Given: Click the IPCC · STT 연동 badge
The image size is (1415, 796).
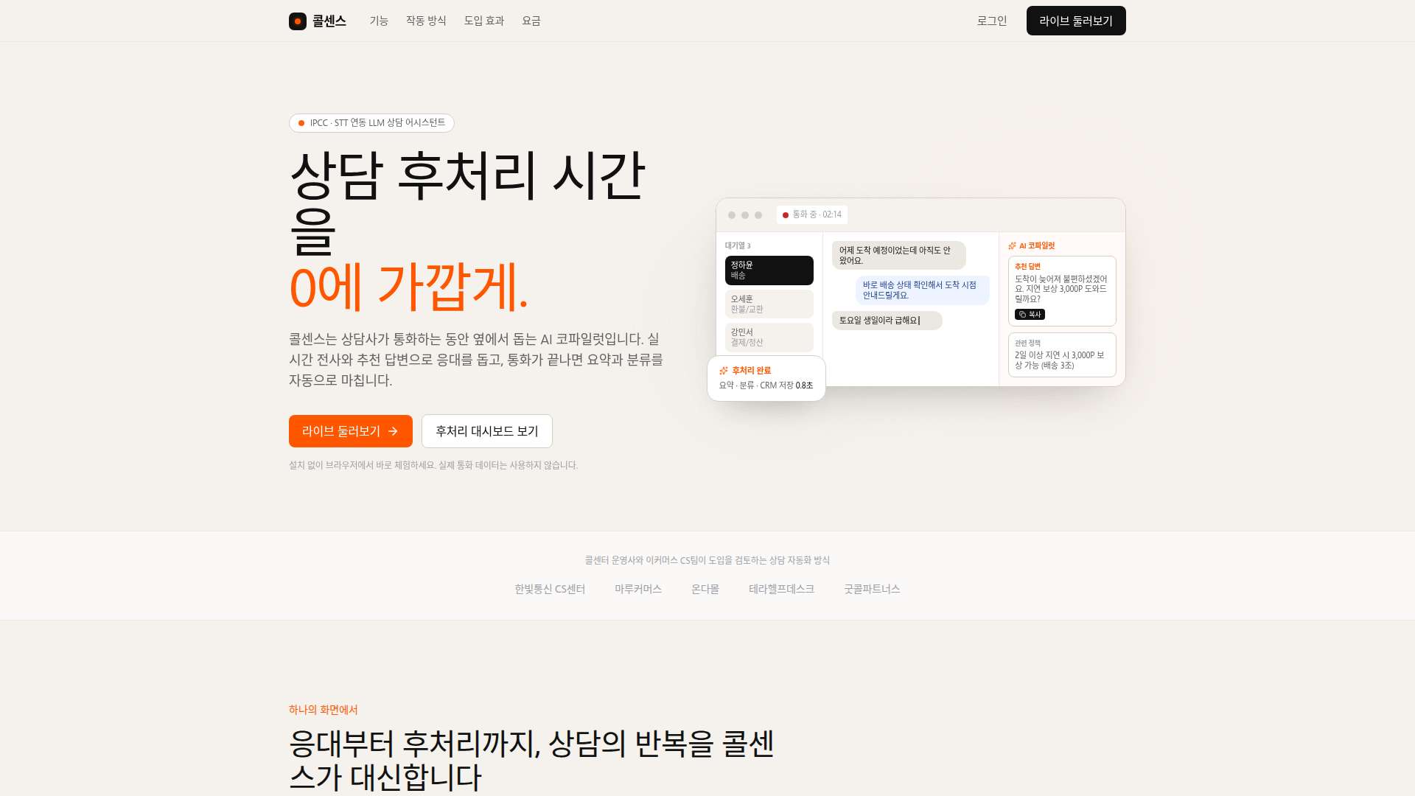Looking at the screenshot, I should pyautogui.click(x=371, y=123).
